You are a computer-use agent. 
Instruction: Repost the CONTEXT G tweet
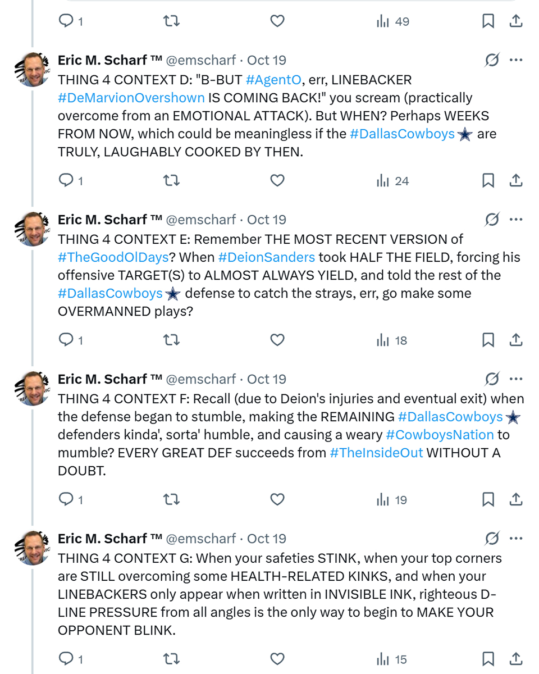tap(171, 659)
